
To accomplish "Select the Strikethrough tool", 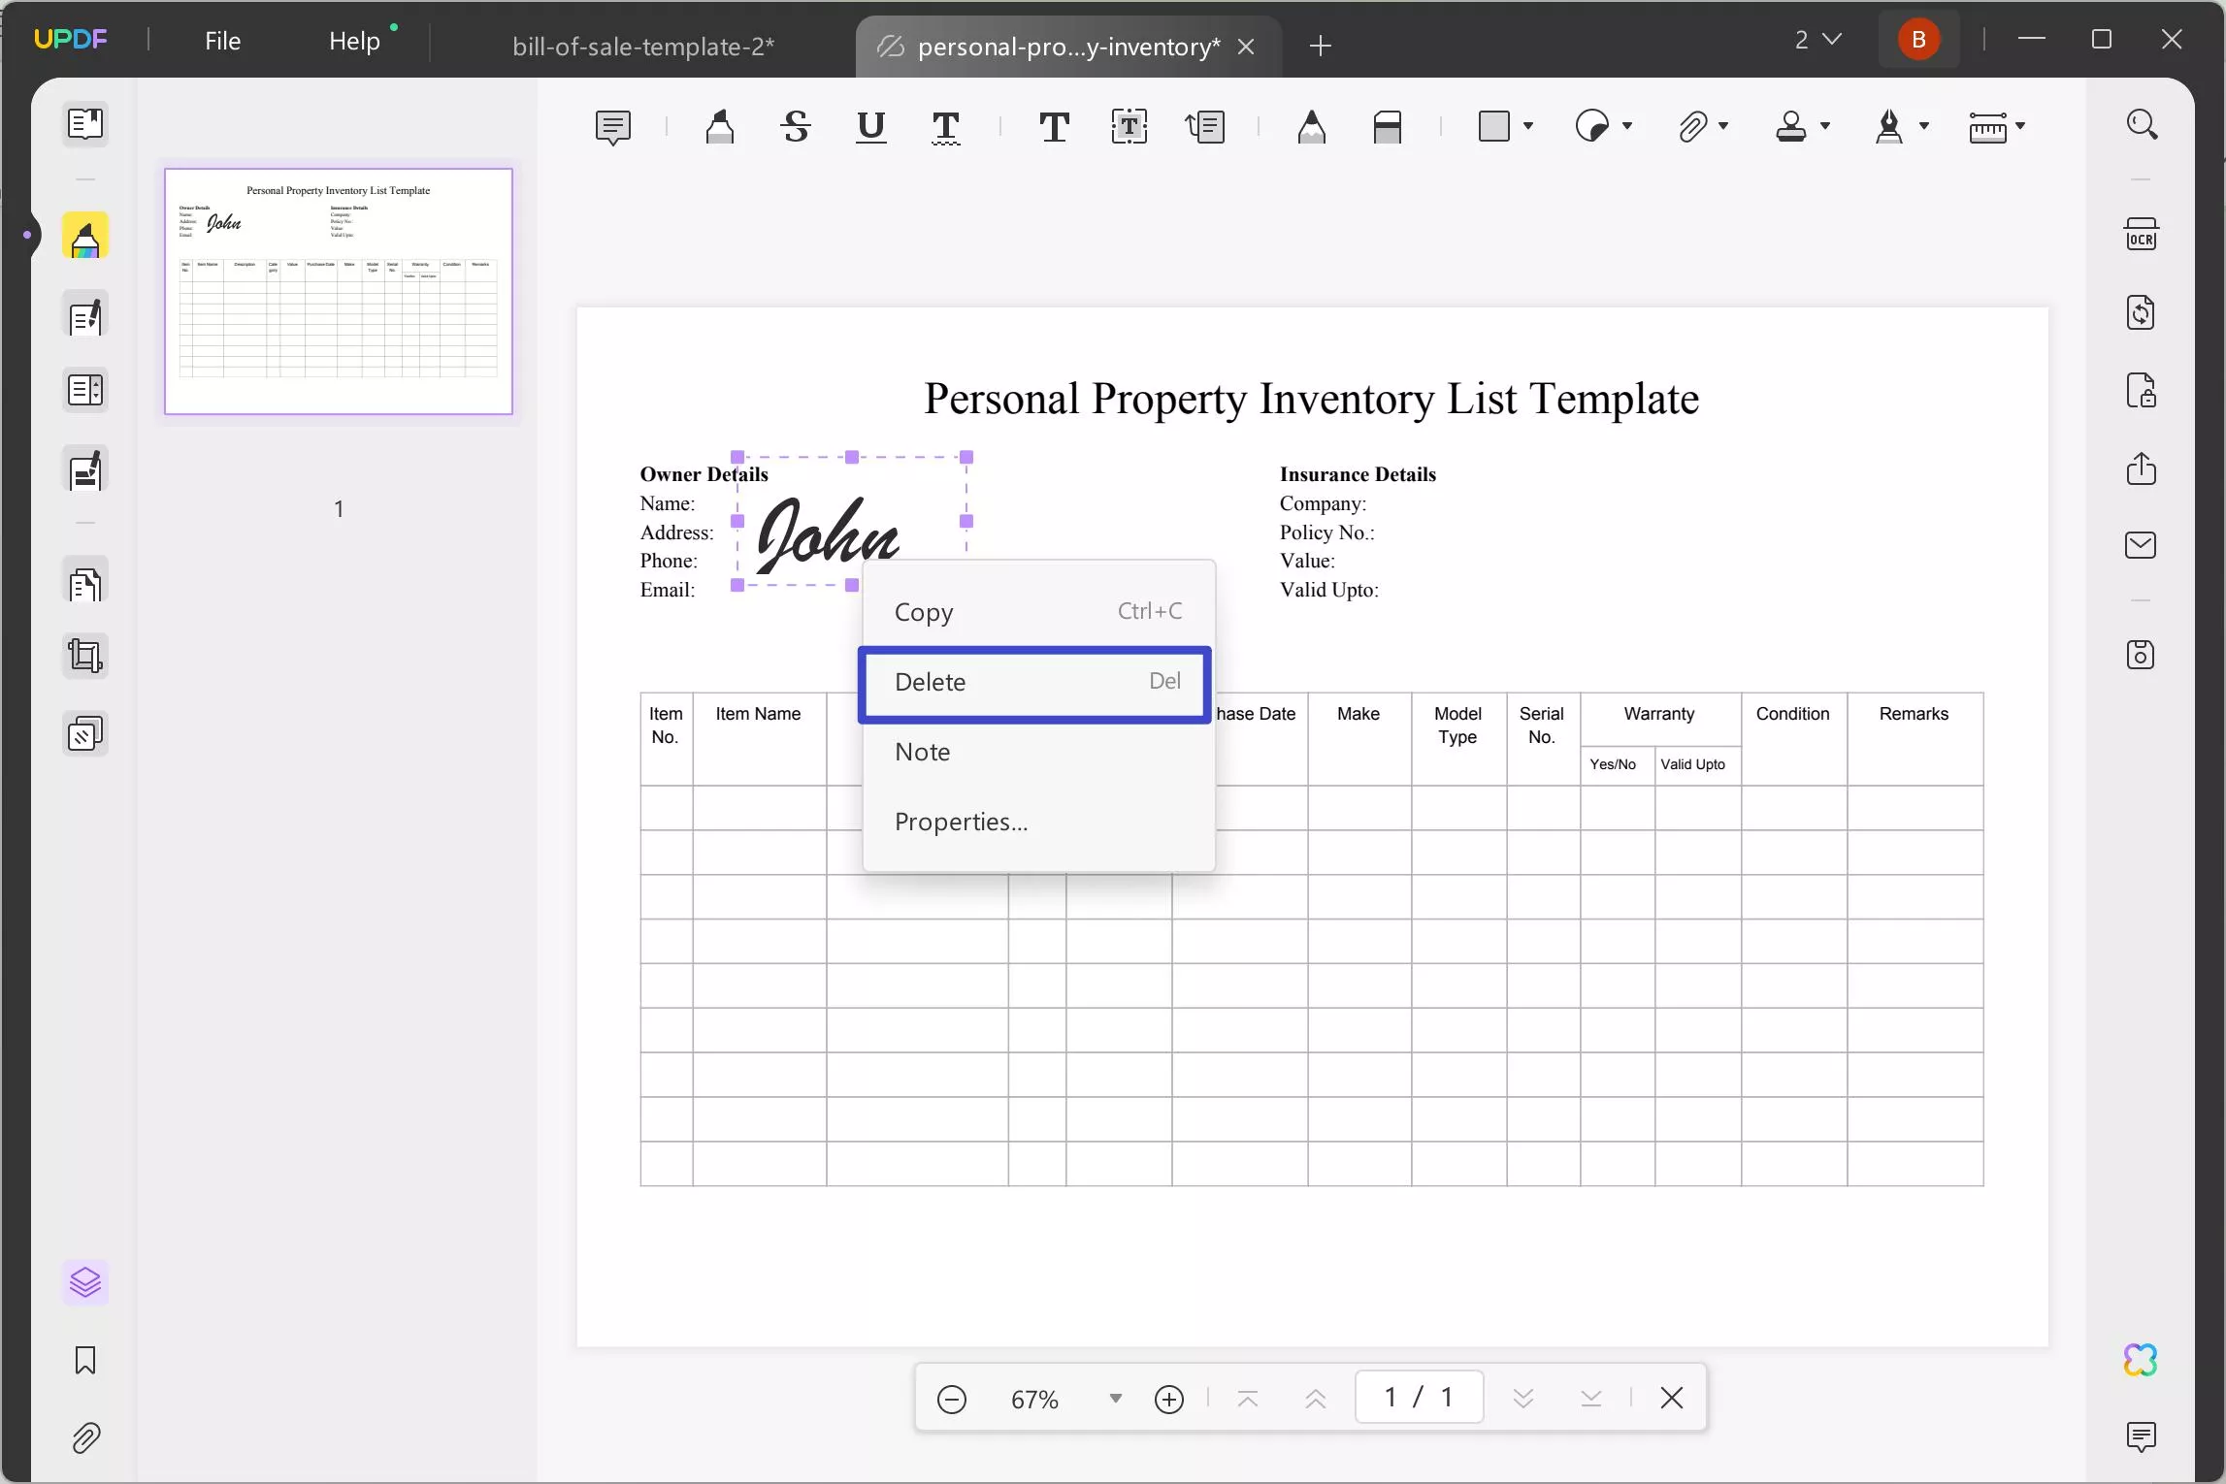I will [x=796, y=127].
